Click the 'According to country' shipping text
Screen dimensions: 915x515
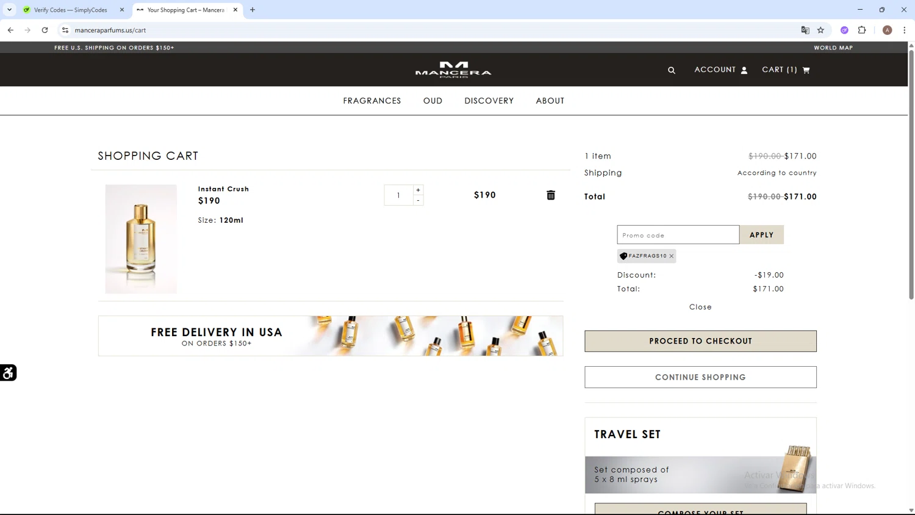(x=777, y=173)
